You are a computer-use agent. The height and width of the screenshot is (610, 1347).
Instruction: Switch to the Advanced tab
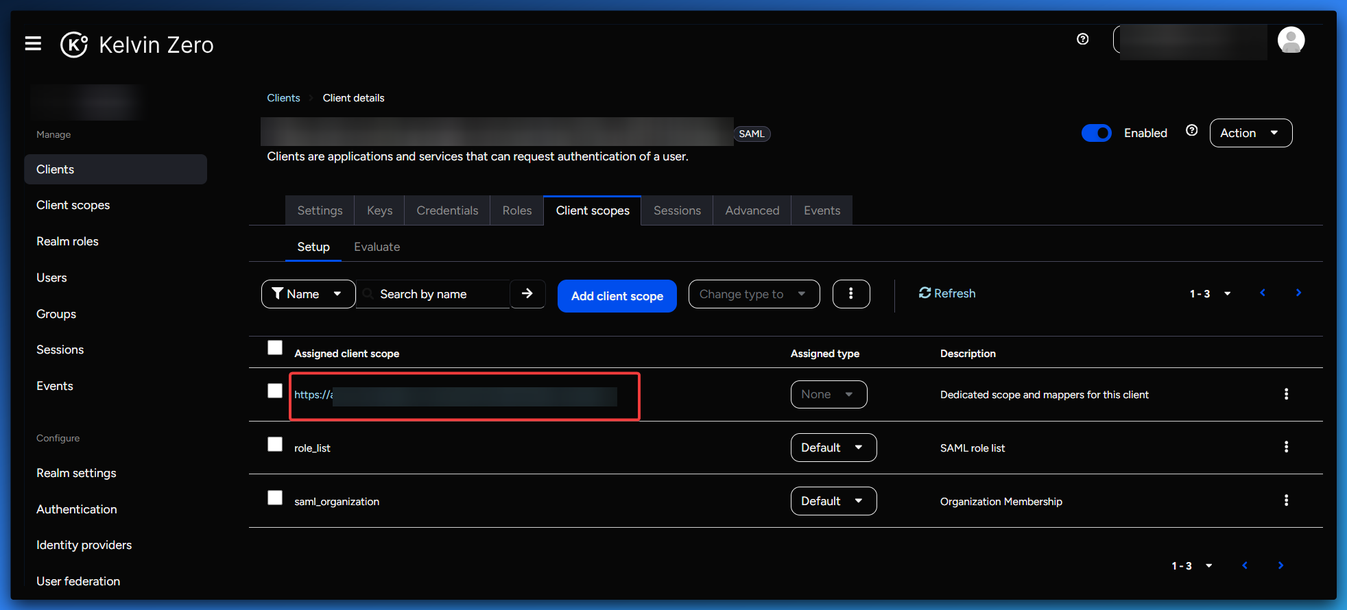752,210
